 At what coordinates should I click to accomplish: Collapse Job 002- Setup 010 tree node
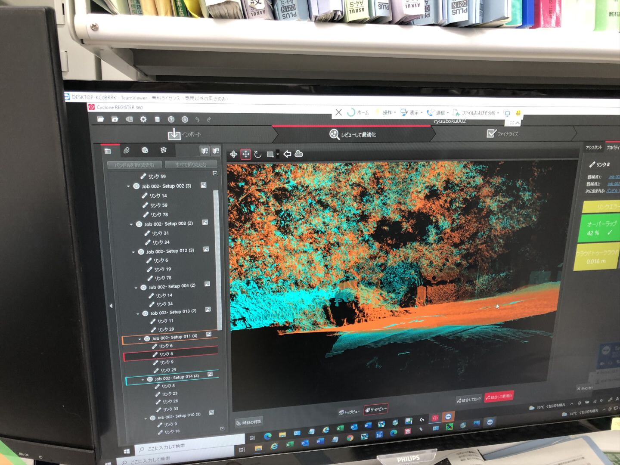point(146,418)
